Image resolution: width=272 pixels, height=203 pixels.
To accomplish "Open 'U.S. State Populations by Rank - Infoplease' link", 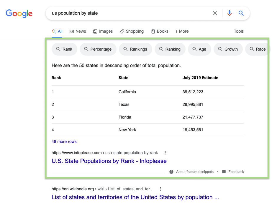I will 109,161.
